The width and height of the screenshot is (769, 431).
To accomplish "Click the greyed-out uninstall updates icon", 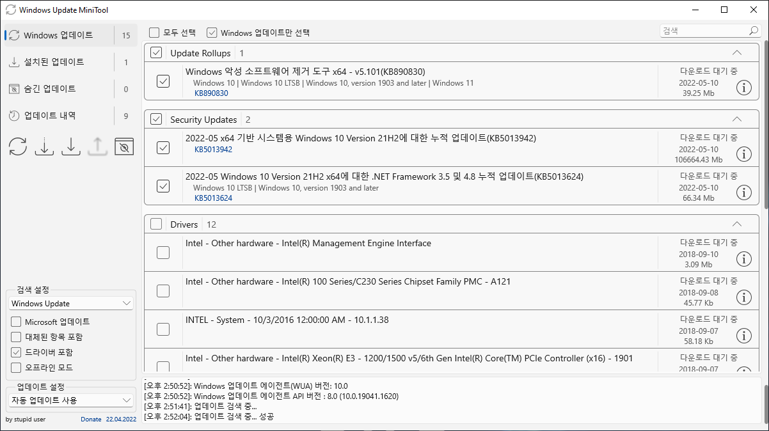I will [x=97, y=146].
